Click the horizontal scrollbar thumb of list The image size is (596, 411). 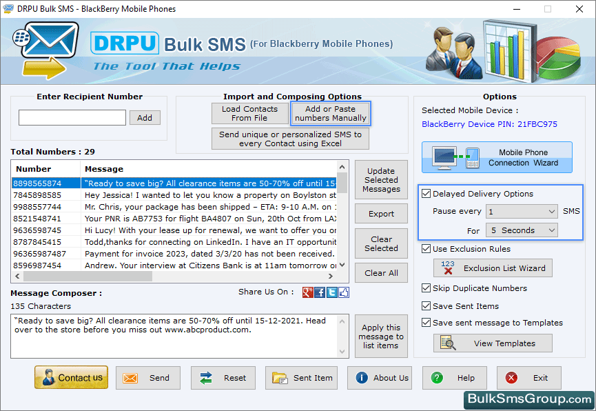coord(88,277)
